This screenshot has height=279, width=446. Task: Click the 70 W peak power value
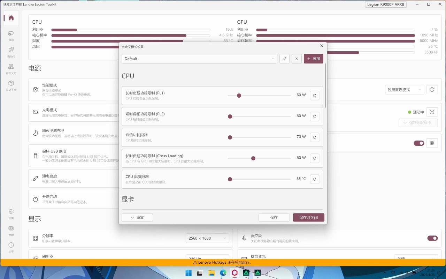point(301,137)
